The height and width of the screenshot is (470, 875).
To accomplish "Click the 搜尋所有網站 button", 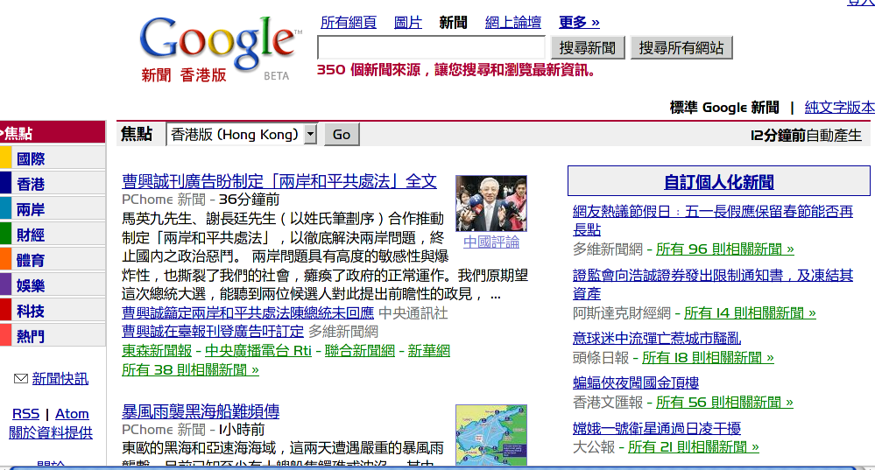I will pyautogui.click(x=681, y=48).
